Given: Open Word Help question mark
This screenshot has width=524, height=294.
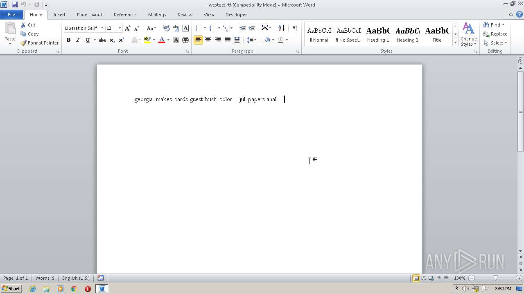Looking at the screenshot, I should point(519,15).
